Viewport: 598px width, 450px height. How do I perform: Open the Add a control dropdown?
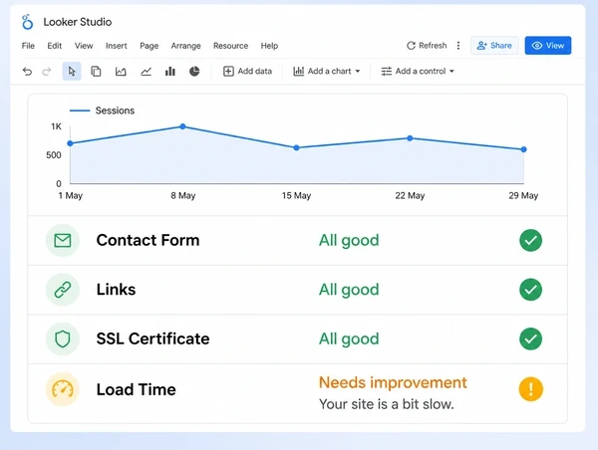pyautogui.click(x=418, y=72)
